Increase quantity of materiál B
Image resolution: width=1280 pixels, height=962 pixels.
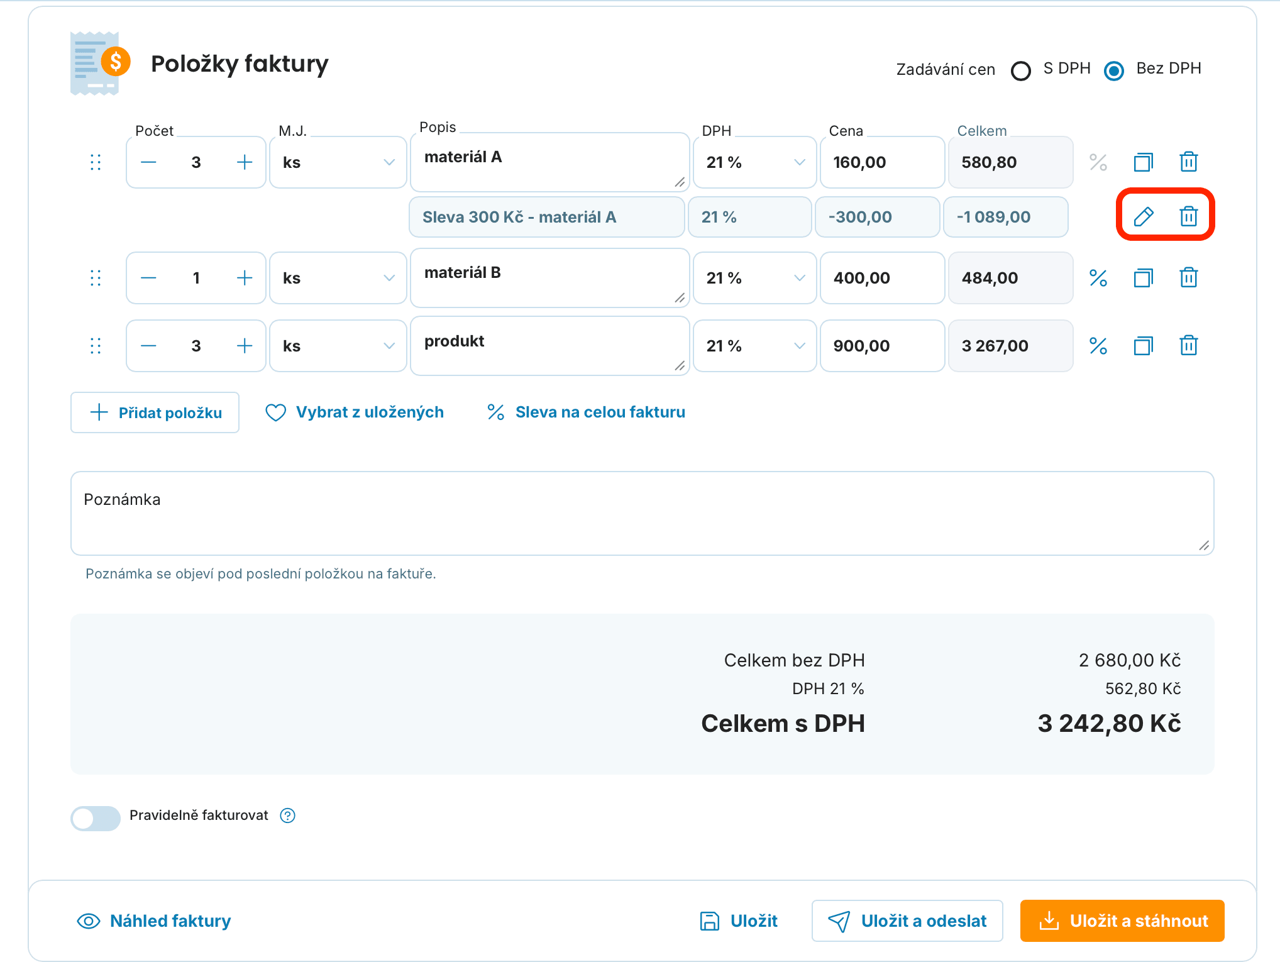(245, 278)
